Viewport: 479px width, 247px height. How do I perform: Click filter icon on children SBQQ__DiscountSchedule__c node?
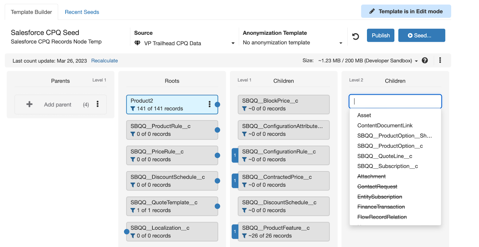click(x=245, y=210)
